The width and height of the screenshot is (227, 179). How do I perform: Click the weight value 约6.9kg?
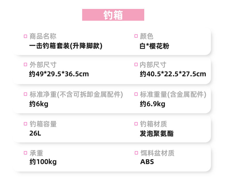pyautogui.click(x=153, y=104)
